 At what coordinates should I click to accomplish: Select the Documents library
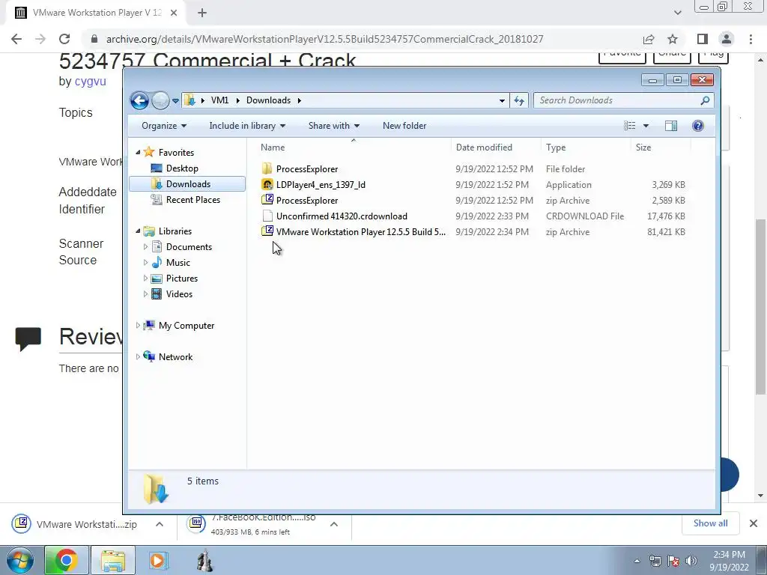(189, 247)
